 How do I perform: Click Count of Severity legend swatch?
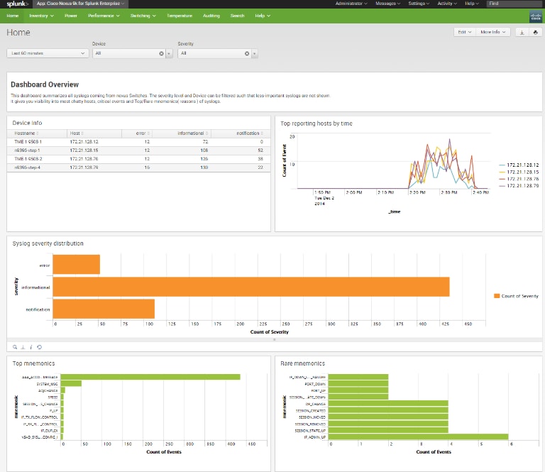click(497, 296)
